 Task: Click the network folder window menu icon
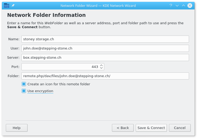(7, 6)
